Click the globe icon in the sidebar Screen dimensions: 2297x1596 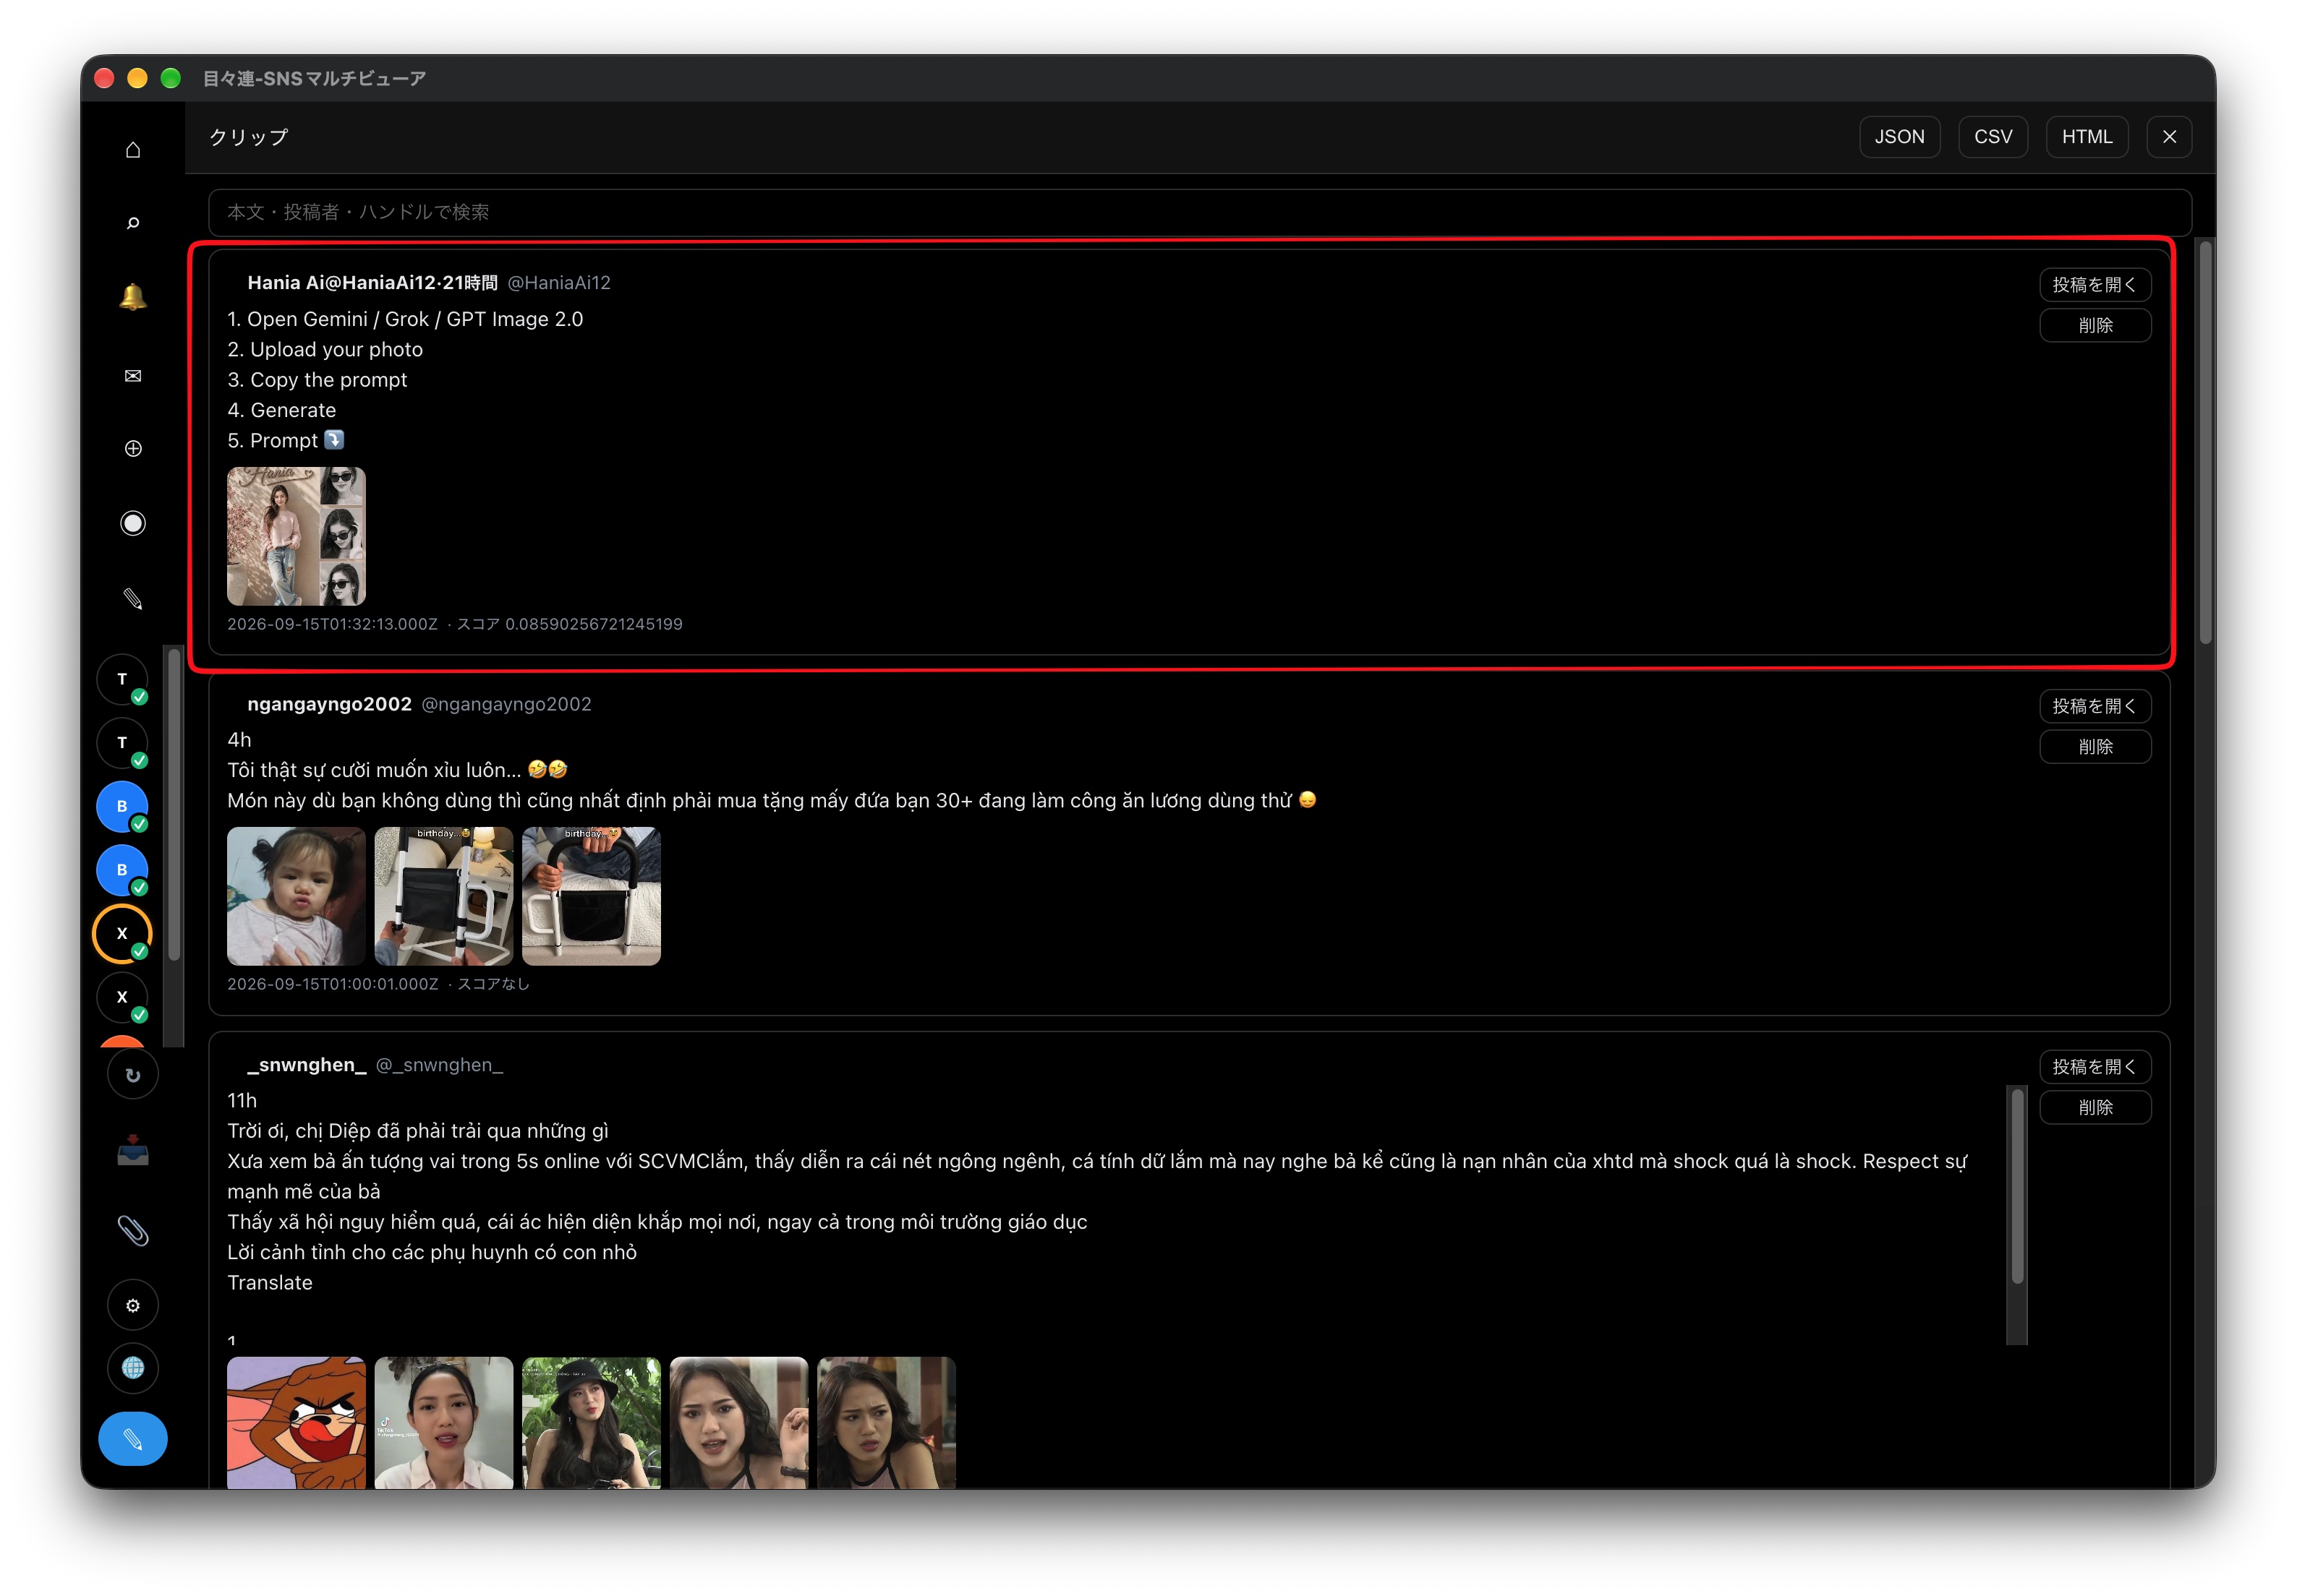coord(133,1368)
